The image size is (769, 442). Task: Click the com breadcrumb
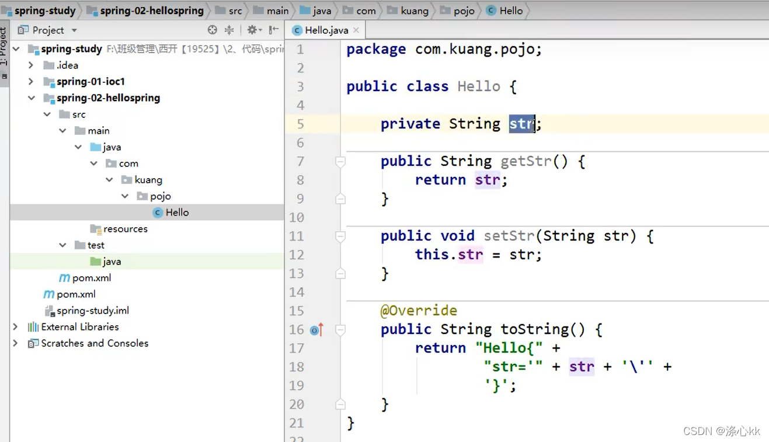click(359, 11)
